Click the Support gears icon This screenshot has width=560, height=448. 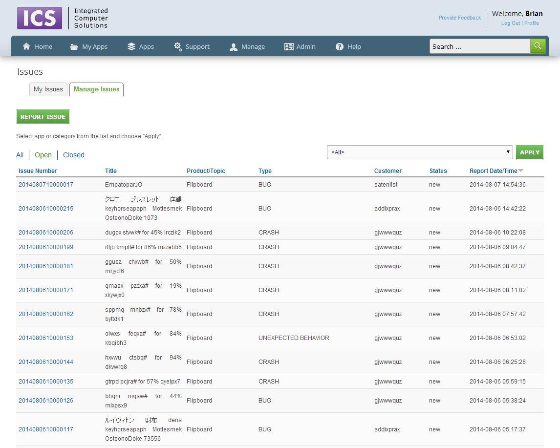(177, 46)
